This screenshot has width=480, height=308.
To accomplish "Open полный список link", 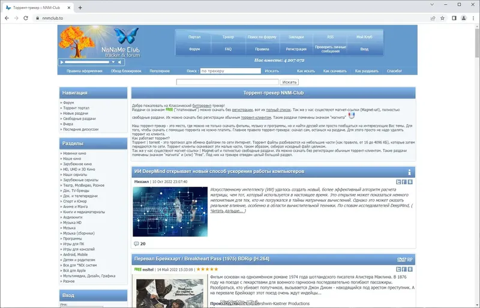I will tap(278, 110).
